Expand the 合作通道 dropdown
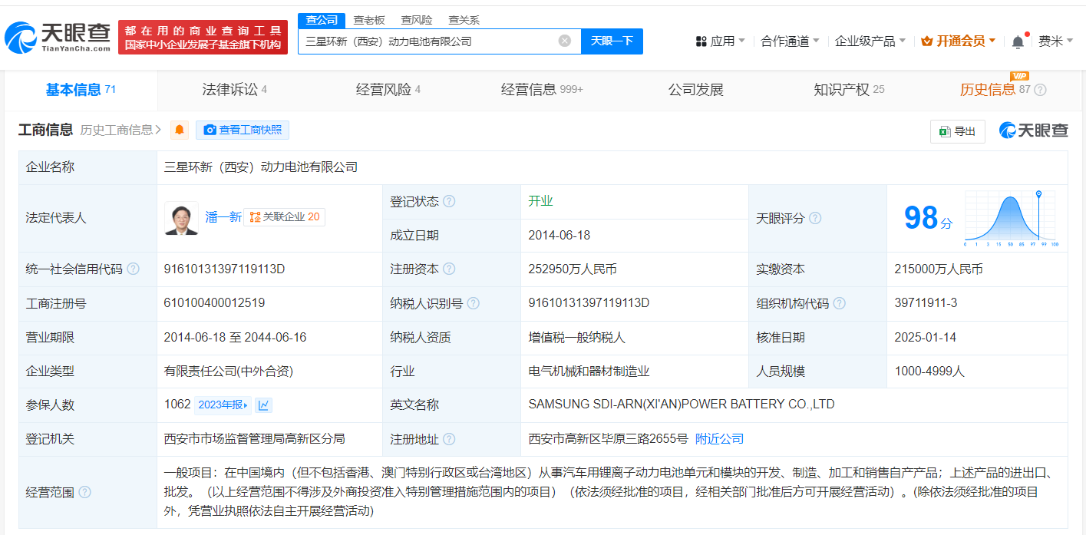The width and height of the screenshot is (1086, 535). pyautogui.click(x=790, y=41)
